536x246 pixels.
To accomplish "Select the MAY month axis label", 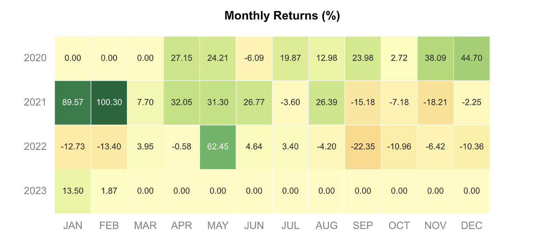I will [x=218, y=225].
